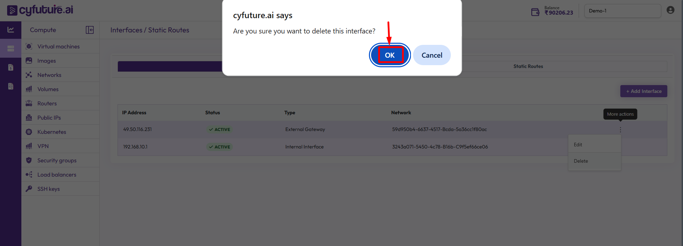Image resolution: width=683 pixels, height=246 pixels.
Task: Switch to the Static Routes tab
Action: [528, 67]
